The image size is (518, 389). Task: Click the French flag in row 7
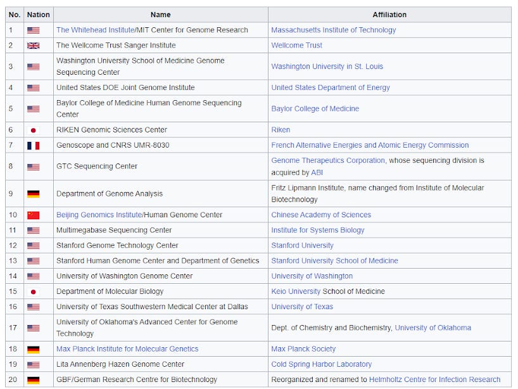tap(33, 146)
